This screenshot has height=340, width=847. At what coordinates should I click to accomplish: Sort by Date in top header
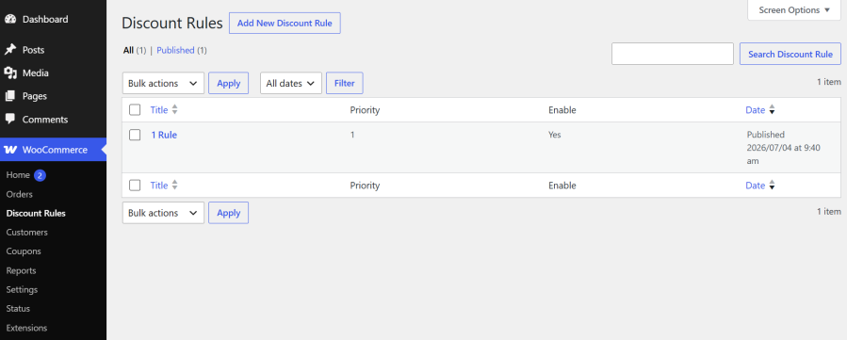point(756,110)
